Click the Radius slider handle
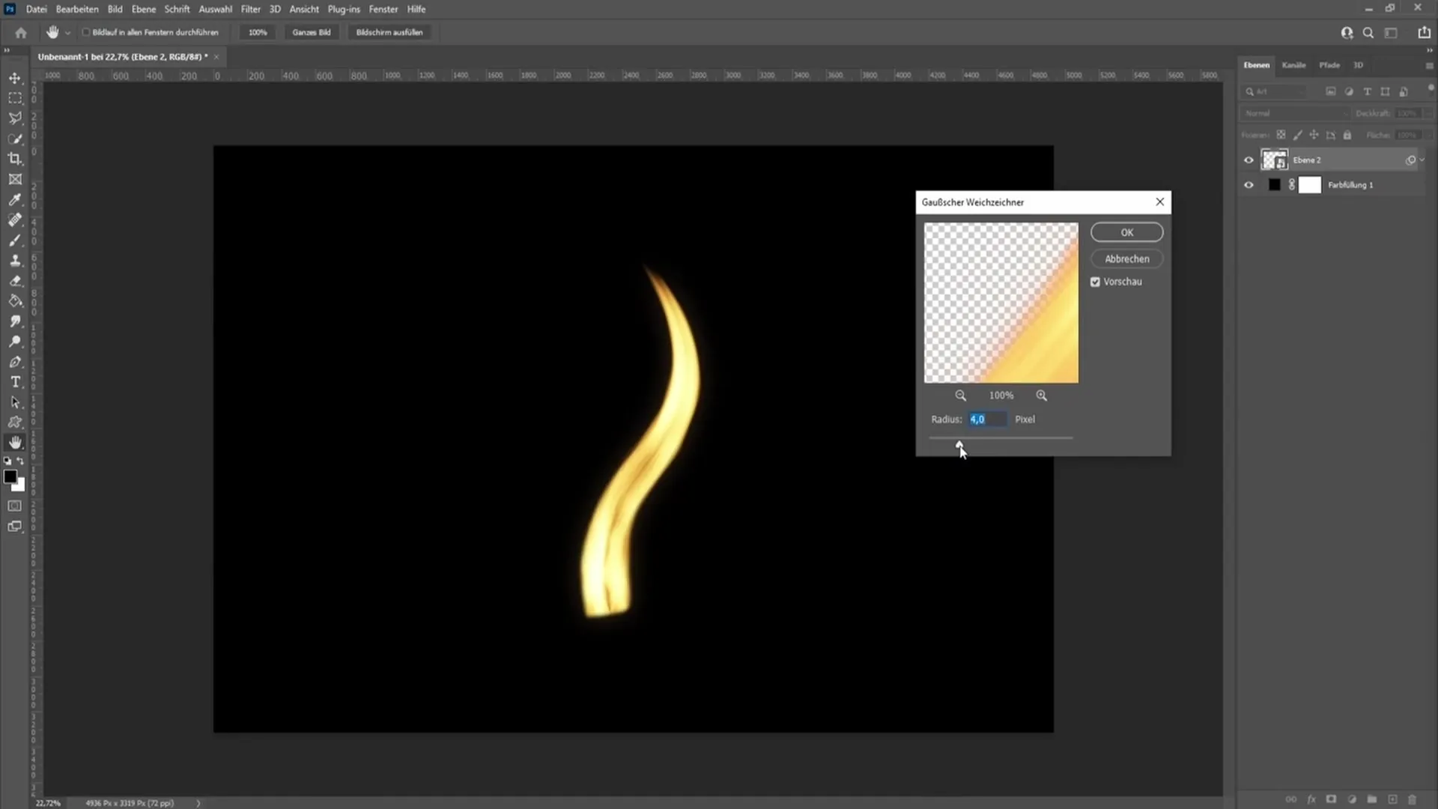 point(959,445)
